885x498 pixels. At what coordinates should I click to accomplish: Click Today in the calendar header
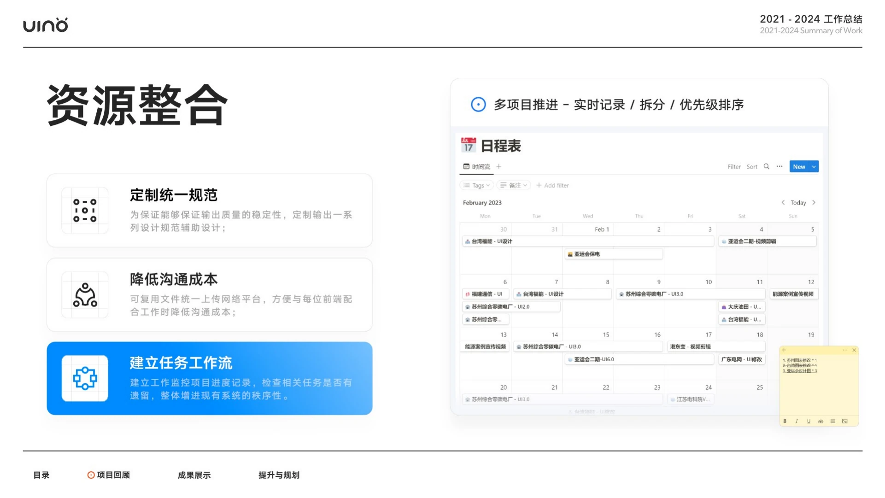click(798, 203)
